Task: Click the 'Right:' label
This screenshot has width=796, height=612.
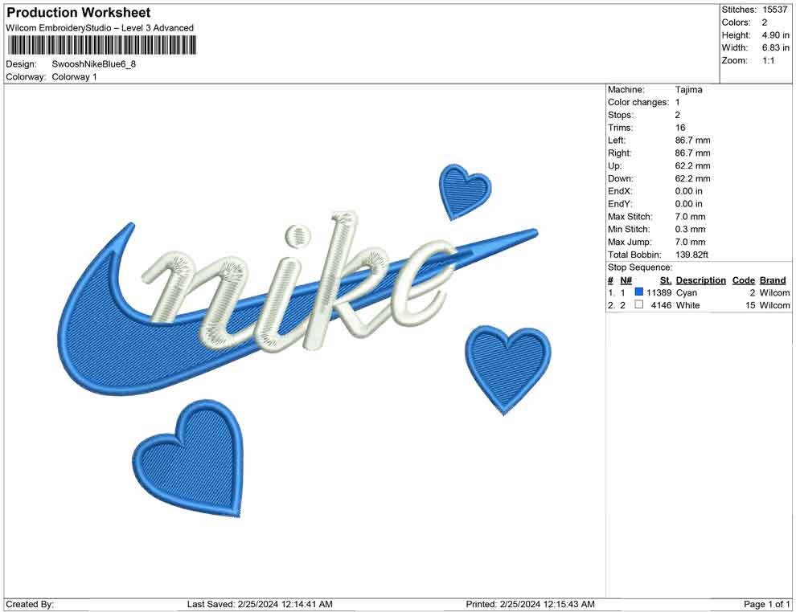Action: pos(619,153)
